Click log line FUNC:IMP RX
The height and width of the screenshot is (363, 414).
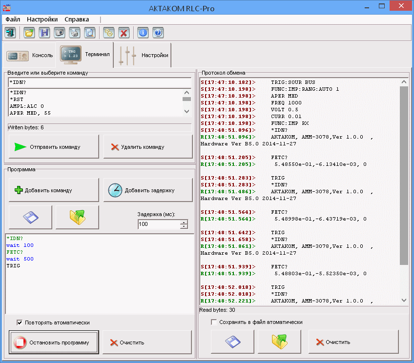[x=290, y=123]
